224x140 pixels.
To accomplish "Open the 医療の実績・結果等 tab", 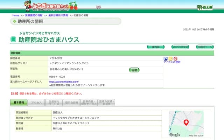I will coord(106,103).
